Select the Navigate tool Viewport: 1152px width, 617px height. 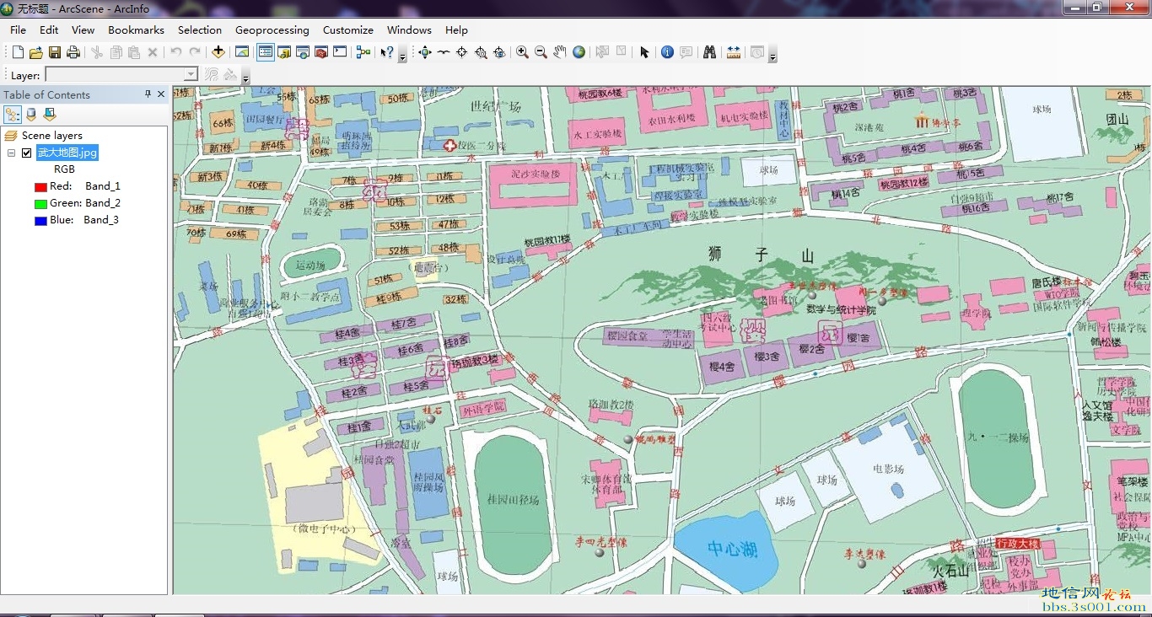point(425,52)
